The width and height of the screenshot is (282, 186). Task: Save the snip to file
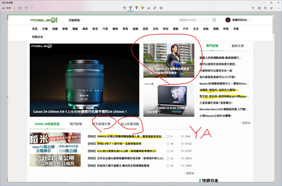pos(259,8)
